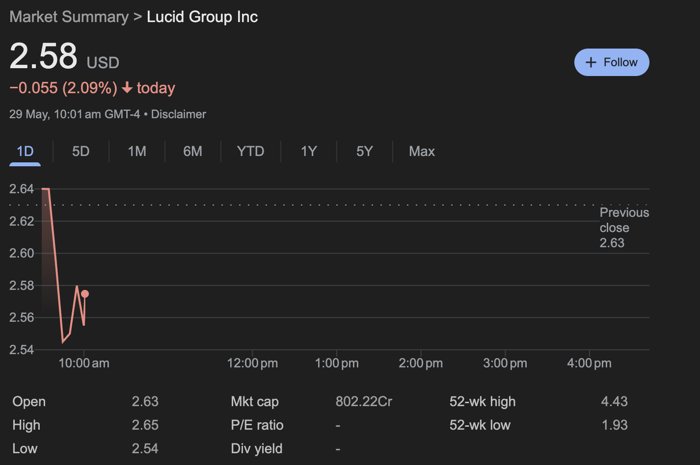Click the P/E ratio label

click(257, 425)
